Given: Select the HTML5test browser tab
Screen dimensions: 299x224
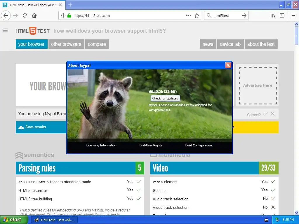Looking at the screenshot, I should pos(33,5).
